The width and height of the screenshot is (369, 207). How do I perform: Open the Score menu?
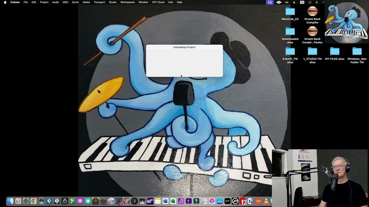coord(75,2)
